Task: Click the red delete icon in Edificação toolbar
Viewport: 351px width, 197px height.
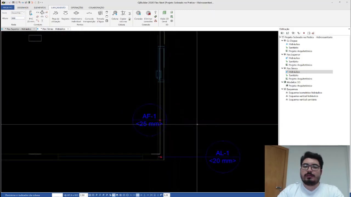Action: [x=304, y=33]
